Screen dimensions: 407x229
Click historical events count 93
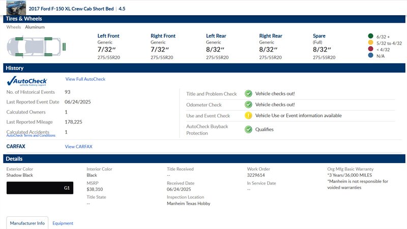coord(68,92)
